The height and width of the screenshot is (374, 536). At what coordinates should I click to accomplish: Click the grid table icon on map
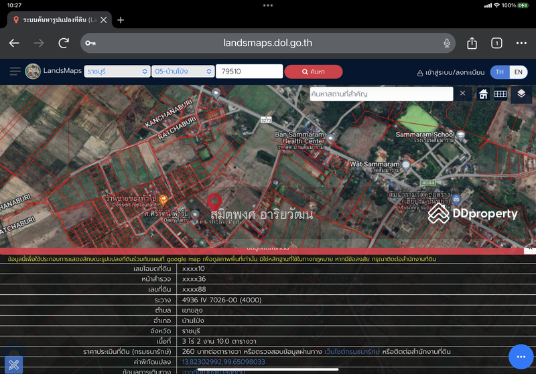tap(500, 94)
